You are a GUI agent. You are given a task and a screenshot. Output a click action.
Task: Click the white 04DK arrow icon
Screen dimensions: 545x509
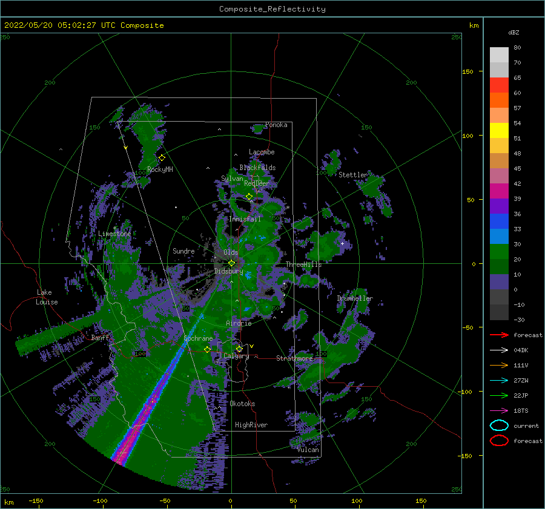499,350
